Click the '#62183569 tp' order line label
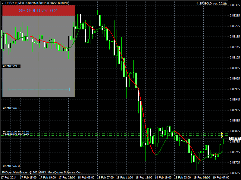The image size is (241, 180). tap(11, 66)
